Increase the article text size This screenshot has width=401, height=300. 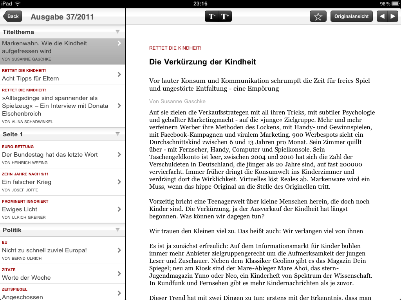(x=225, y=16)
